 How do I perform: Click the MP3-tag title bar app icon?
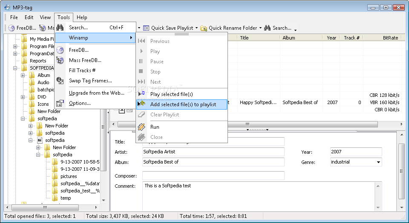7,7
